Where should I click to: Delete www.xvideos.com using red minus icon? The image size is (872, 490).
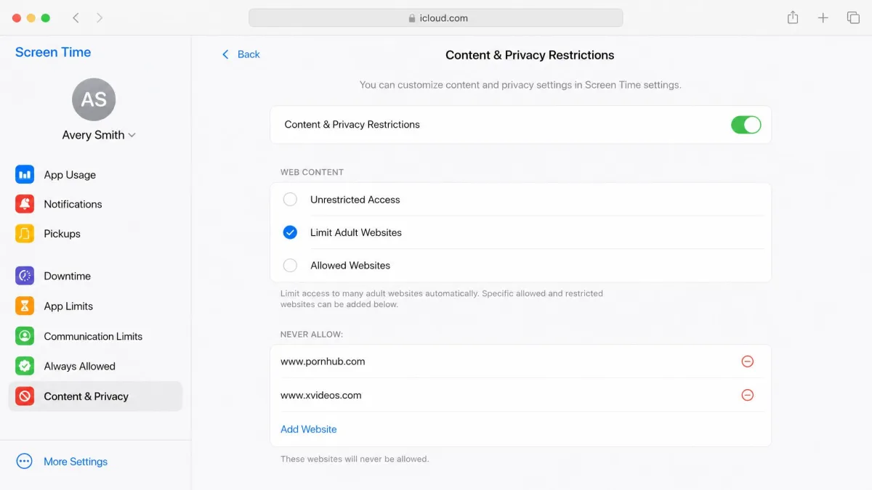747,396
